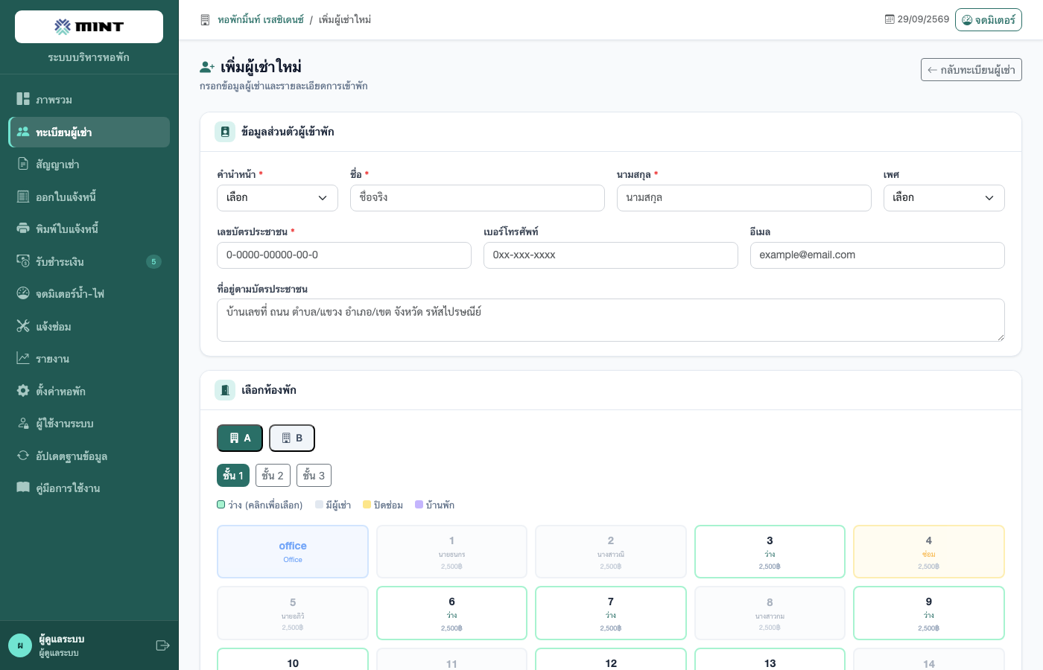1043x670 pixels.
Task: Click the ตั้งค่าหอพัก gear icon
Action: (x=23, y=391)
